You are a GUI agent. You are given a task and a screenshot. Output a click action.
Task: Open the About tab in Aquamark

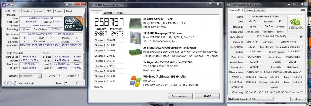click(120, 13)
